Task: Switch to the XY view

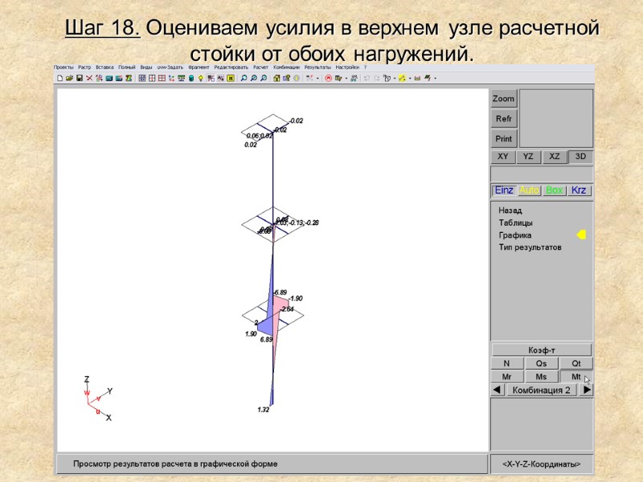Action: click(503, 157)
